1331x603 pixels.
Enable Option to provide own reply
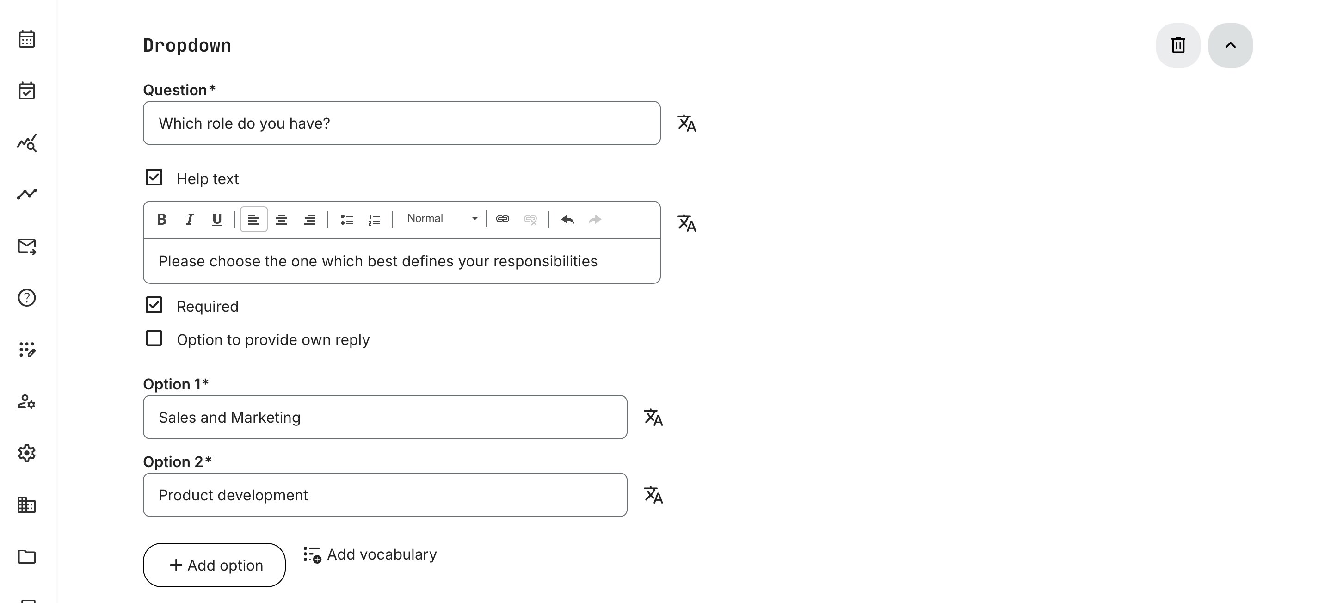click(154, 338)
